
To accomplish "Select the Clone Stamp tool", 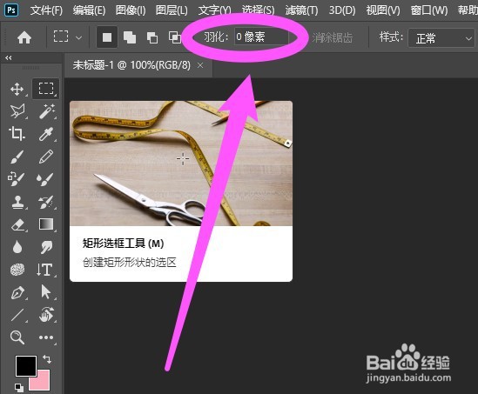I will (17, 202).
